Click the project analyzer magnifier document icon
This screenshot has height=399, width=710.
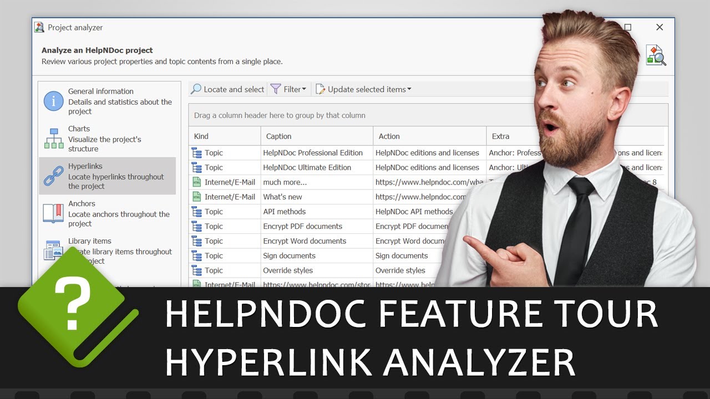point(656,55)
